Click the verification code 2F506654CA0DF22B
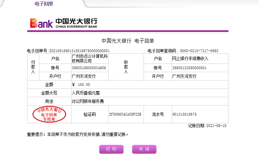 (125, 114)
